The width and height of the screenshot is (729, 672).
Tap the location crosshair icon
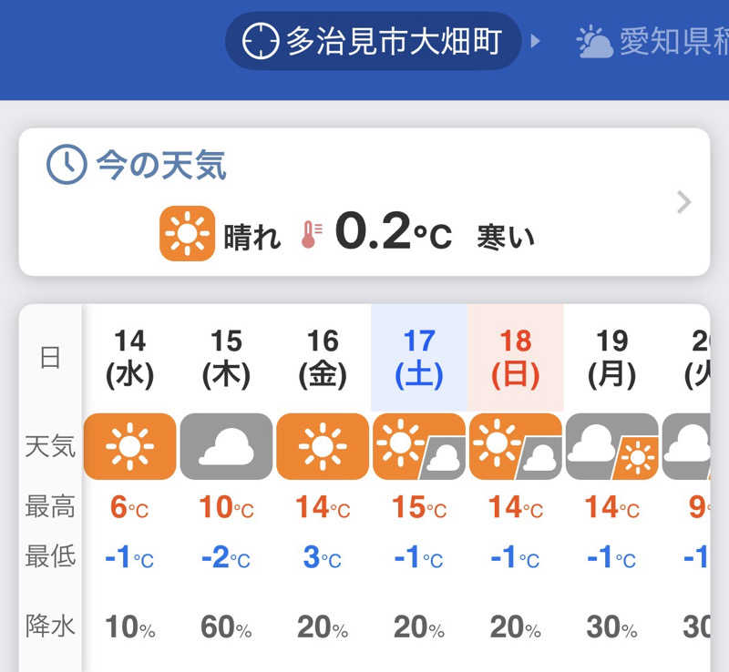pos(260,41)
